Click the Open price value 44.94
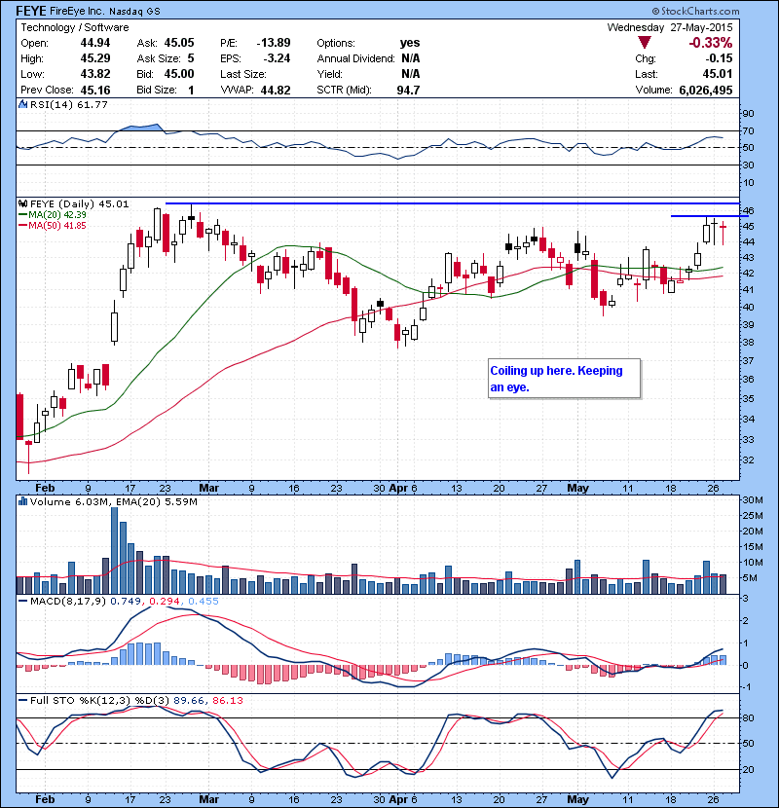 pos(95,43)
